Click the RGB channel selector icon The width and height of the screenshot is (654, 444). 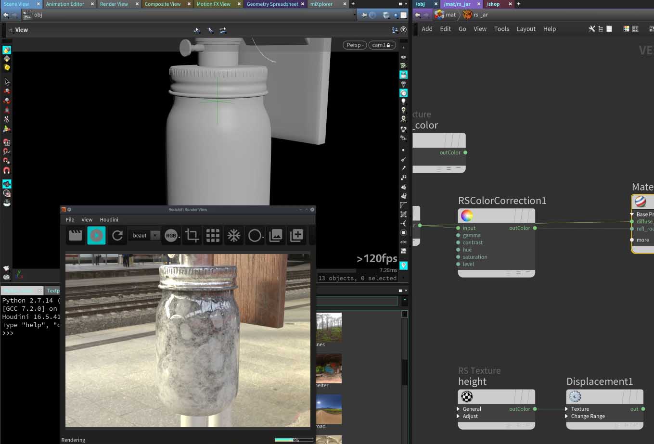click(171, 235)
